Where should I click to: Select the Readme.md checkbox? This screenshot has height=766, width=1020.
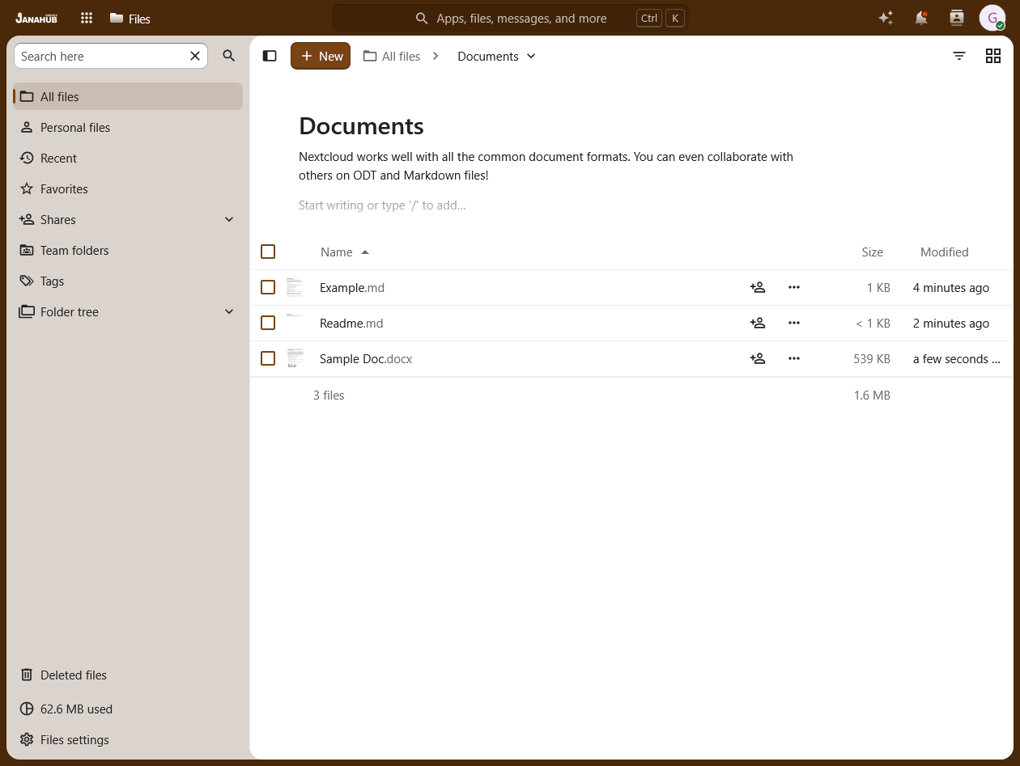tap(268, 323)
